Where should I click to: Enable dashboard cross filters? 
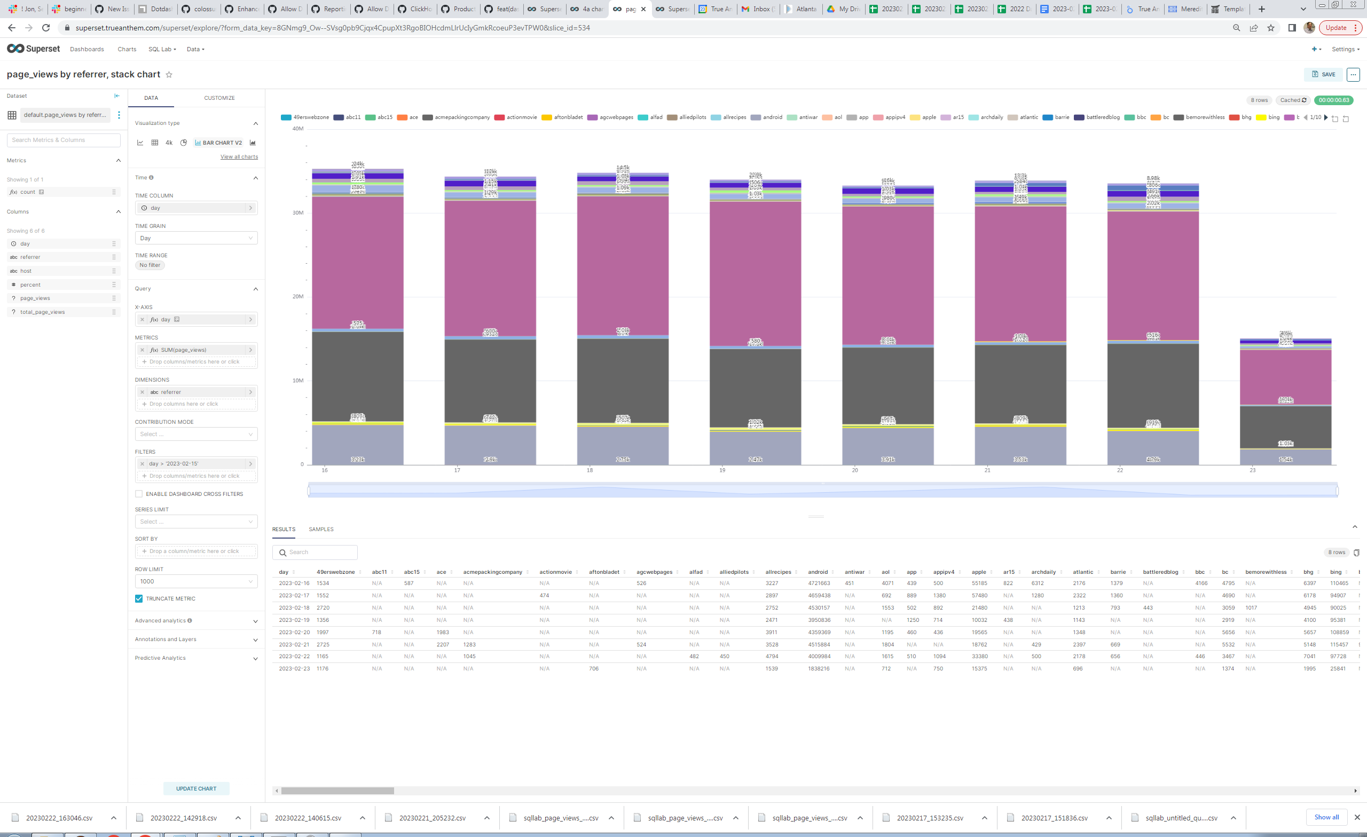pos(139,494)
